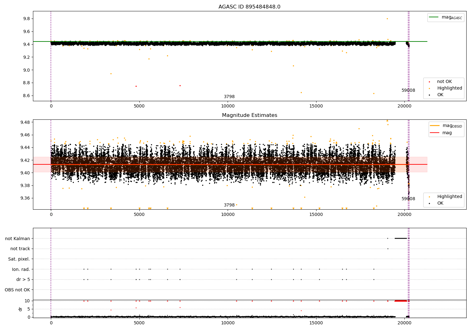Viewport: 471px width, 330px height.
Task: Select 'OK' legend entry in top plot
Action: coord(440,95)
